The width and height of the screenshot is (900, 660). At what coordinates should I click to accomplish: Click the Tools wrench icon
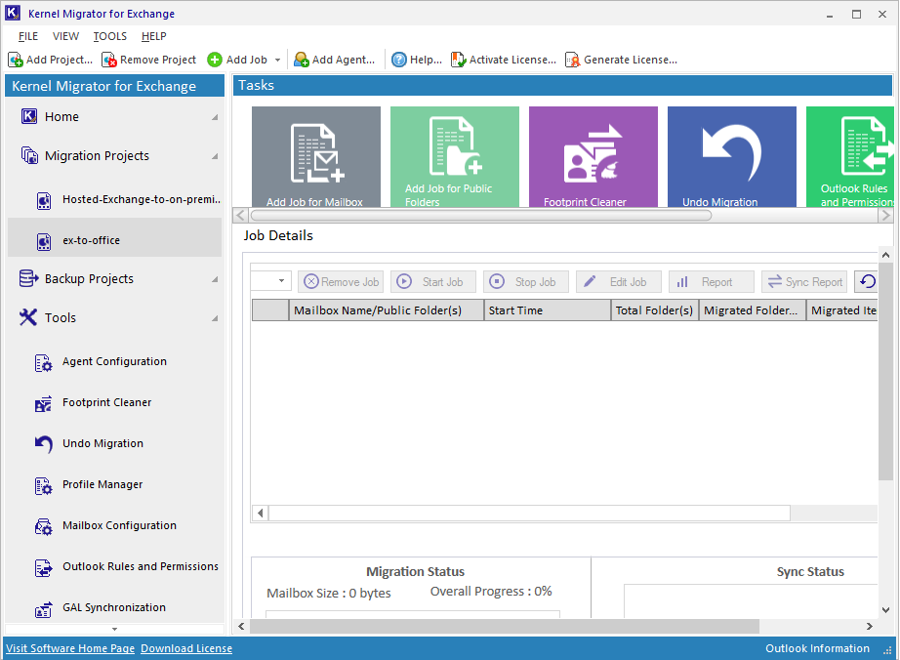click(x=28, y=317)
